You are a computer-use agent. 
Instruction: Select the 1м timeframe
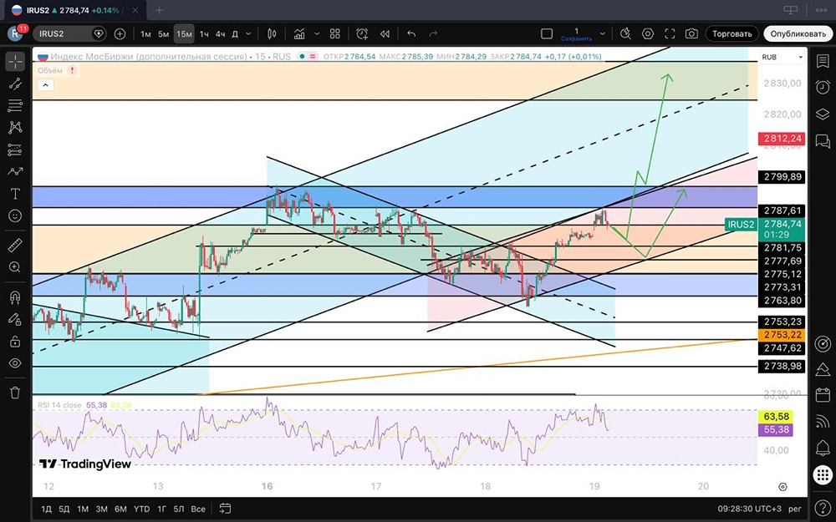[x=145, y=34]
